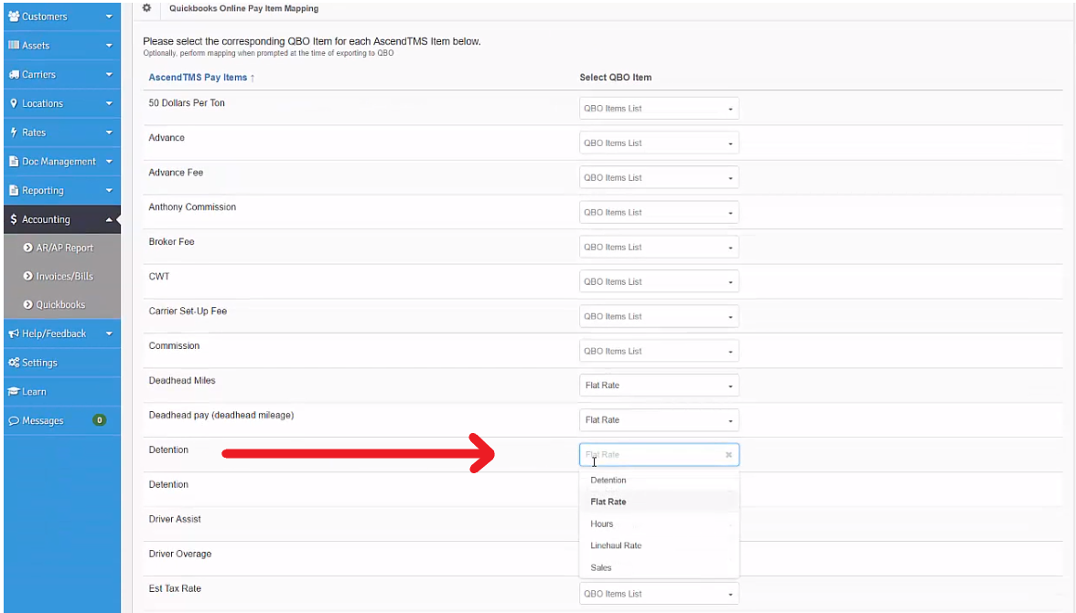Click the Carrier Set-Up Fee row label
The width and height of the screenshot is (1076, 613).
point(188,311)
